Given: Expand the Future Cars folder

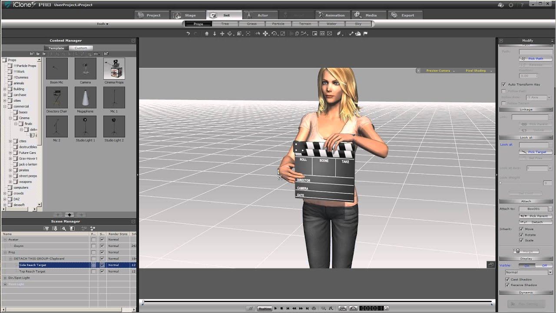Looking at the screenshot, I should coord(10,153).
